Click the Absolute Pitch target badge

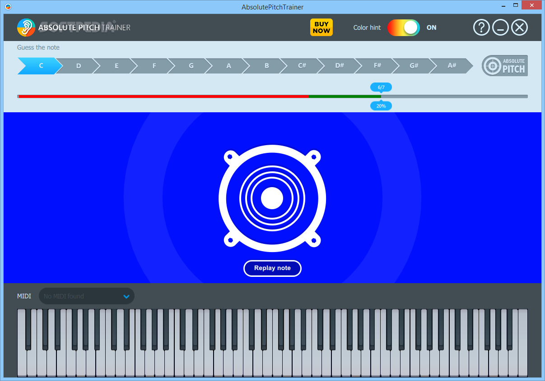click(x=504, y=66)
